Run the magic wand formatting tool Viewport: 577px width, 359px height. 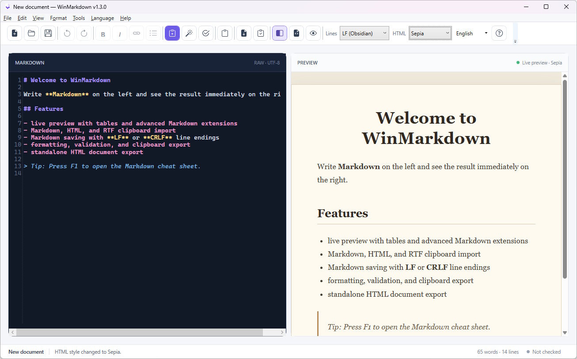tap(189, 33)
